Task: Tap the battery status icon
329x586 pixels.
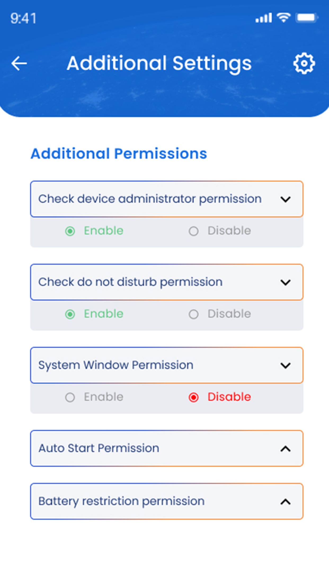Action: pos(307,18)
